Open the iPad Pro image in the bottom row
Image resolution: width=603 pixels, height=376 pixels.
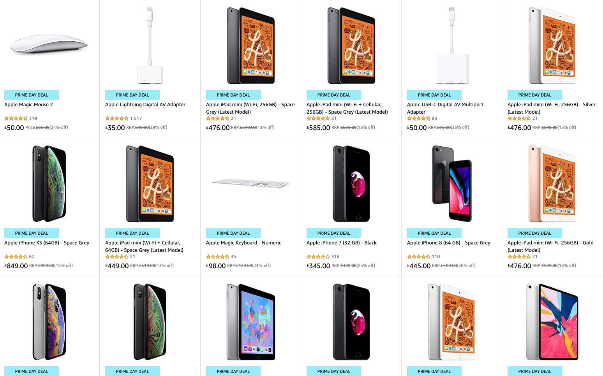[552, 322]
